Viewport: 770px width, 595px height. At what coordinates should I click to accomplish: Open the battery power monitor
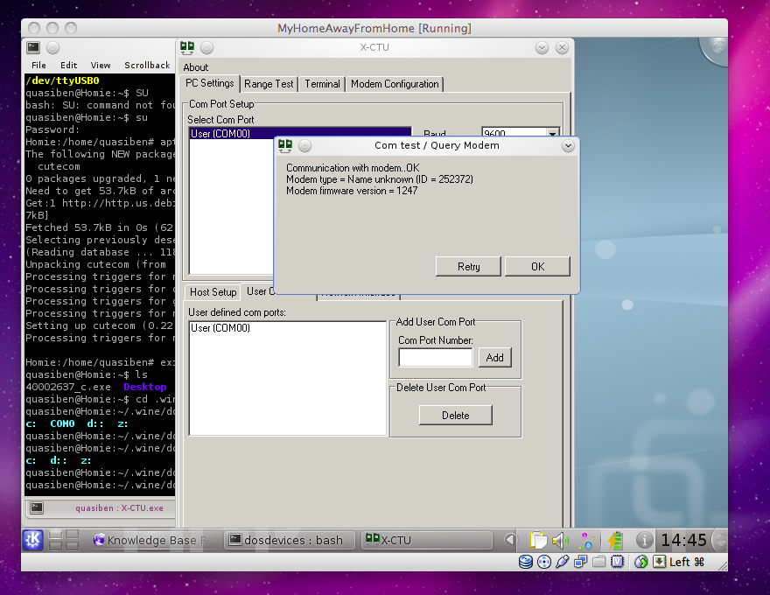[616, 541]
